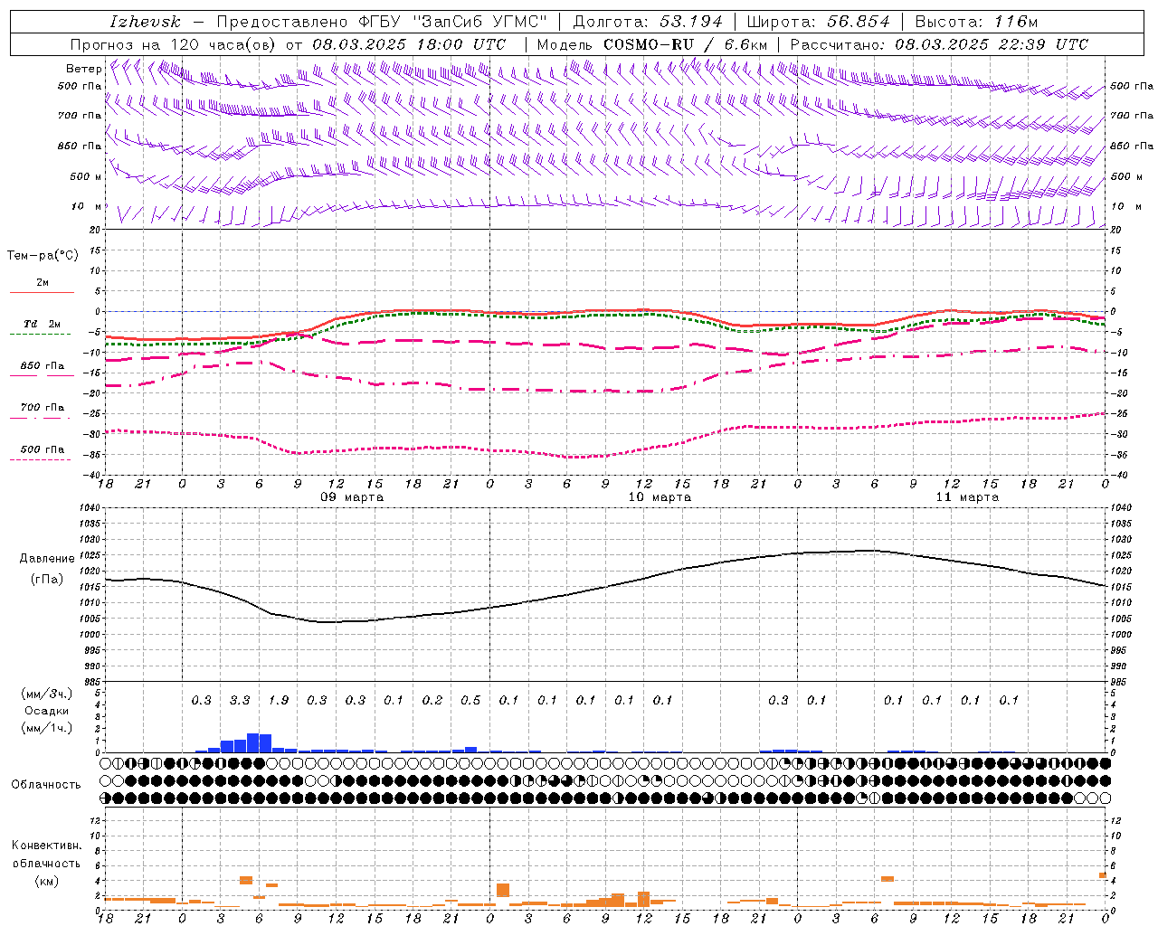
Task: Click the tallest blue precipitation bar
Action: 252,742
